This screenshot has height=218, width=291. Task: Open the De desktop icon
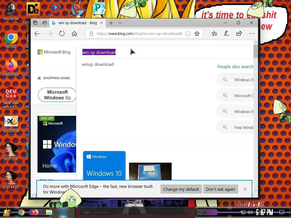pyautogui.click(x=33, y=9)
